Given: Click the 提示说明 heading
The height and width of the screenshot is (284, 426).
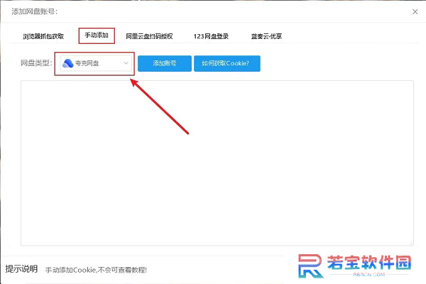Looking at the screenshot, I should [21, 269].
